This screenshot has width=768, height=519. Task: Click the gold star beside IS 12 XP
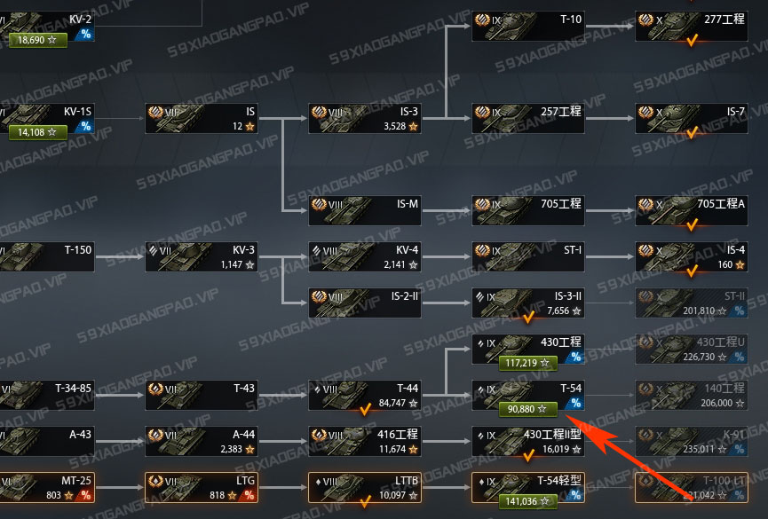coord(249,126)
